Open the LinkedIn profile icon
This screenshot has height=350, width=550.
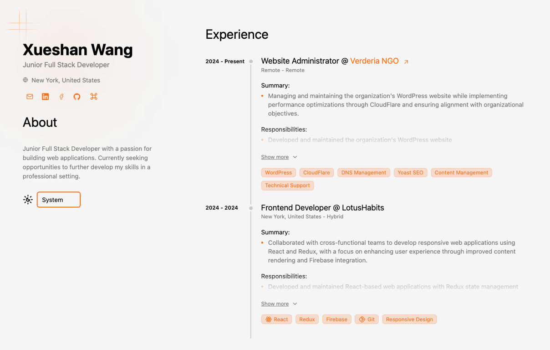pyautogui.click(x=45, y=97)
